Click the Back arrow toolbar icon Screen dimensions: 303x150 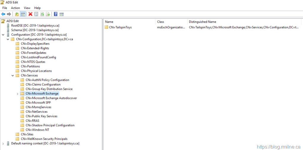[x=3, y=14]
